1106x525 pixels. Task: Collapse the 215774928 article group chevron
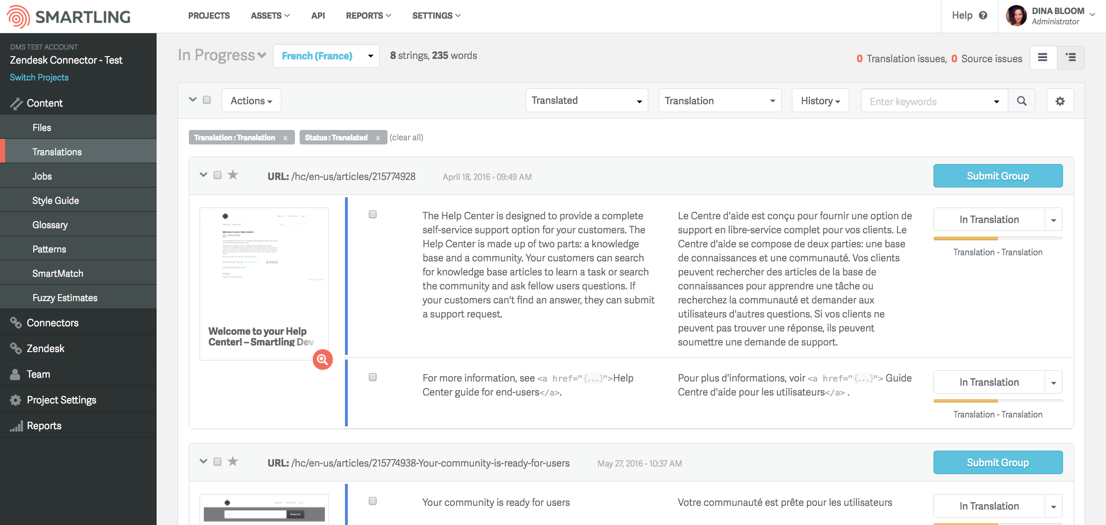[x=203, y=175]
